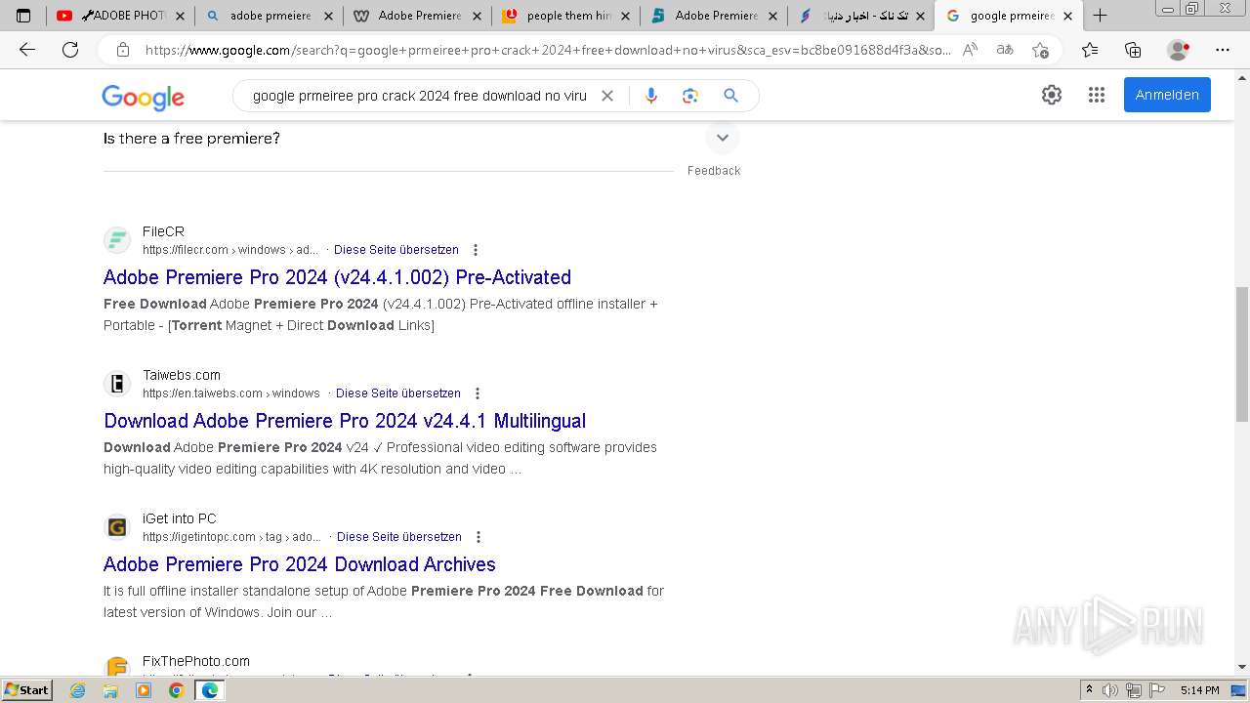Click the Taiwebs.com site favicon
The image size is (1250, 703).
117,384
